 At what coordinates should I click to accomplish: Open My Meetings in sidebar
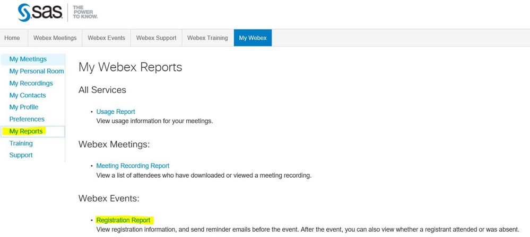click(28, 59)
